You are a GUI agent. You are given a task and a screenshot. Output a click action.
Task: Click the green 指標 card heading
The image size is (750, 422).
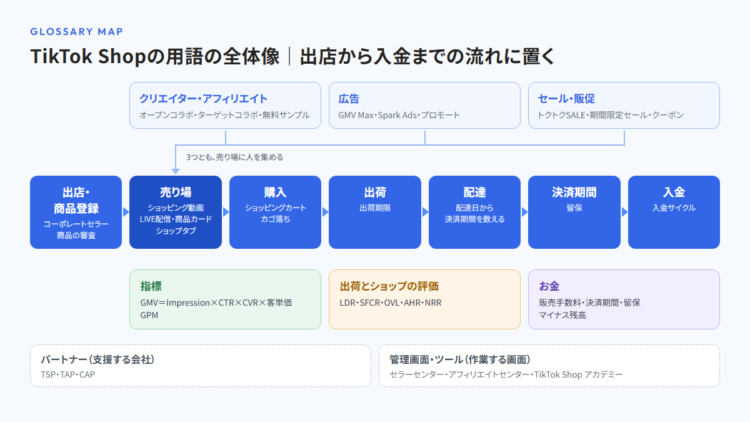[x=151, y=286]
